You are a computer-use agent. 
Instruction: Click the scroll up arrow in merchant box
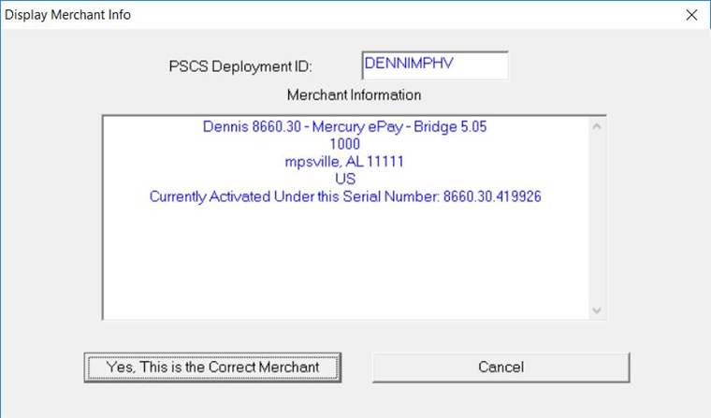(x=597, y=126)
